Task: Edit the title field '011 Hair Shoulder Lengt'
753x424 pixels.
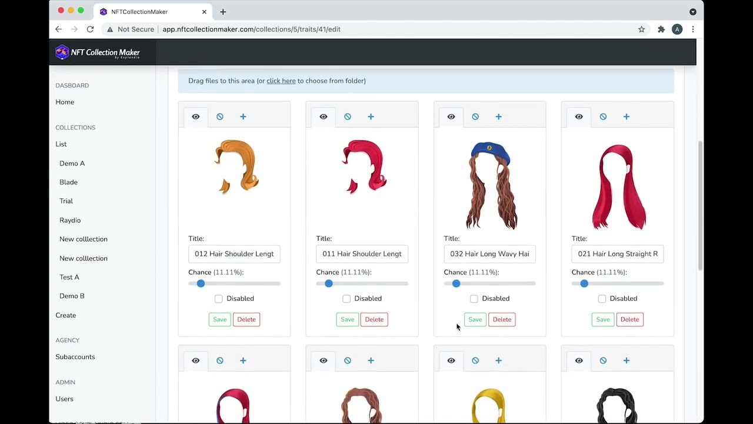Action: (362, 254)
